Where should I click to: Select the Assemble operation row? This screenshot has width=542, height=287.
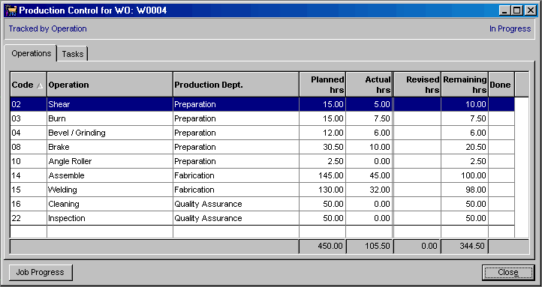click(x=262, y=175)
